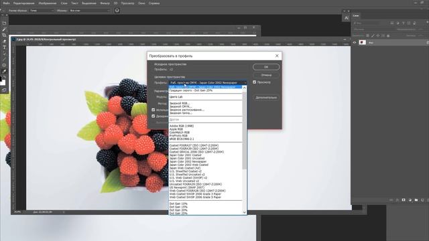Select the Ellipse shape tool
The image size is (429, 241).
coord(4,66)
